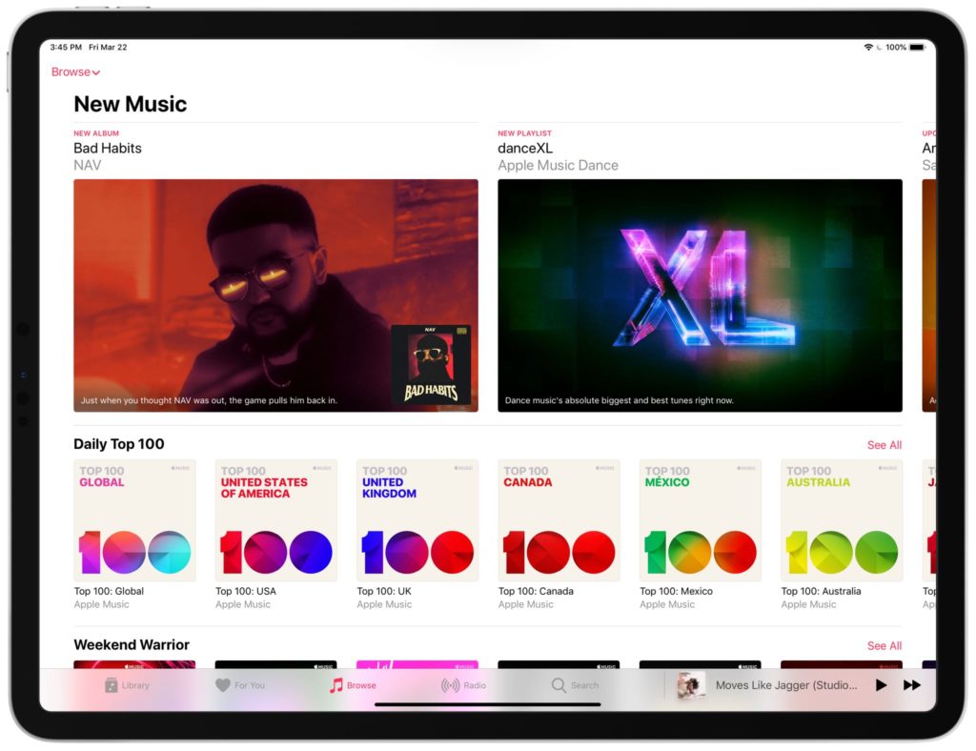976x751 pixels.
Task: Open the Bad Habits album by NAV
Action: [x=275, y=294]
